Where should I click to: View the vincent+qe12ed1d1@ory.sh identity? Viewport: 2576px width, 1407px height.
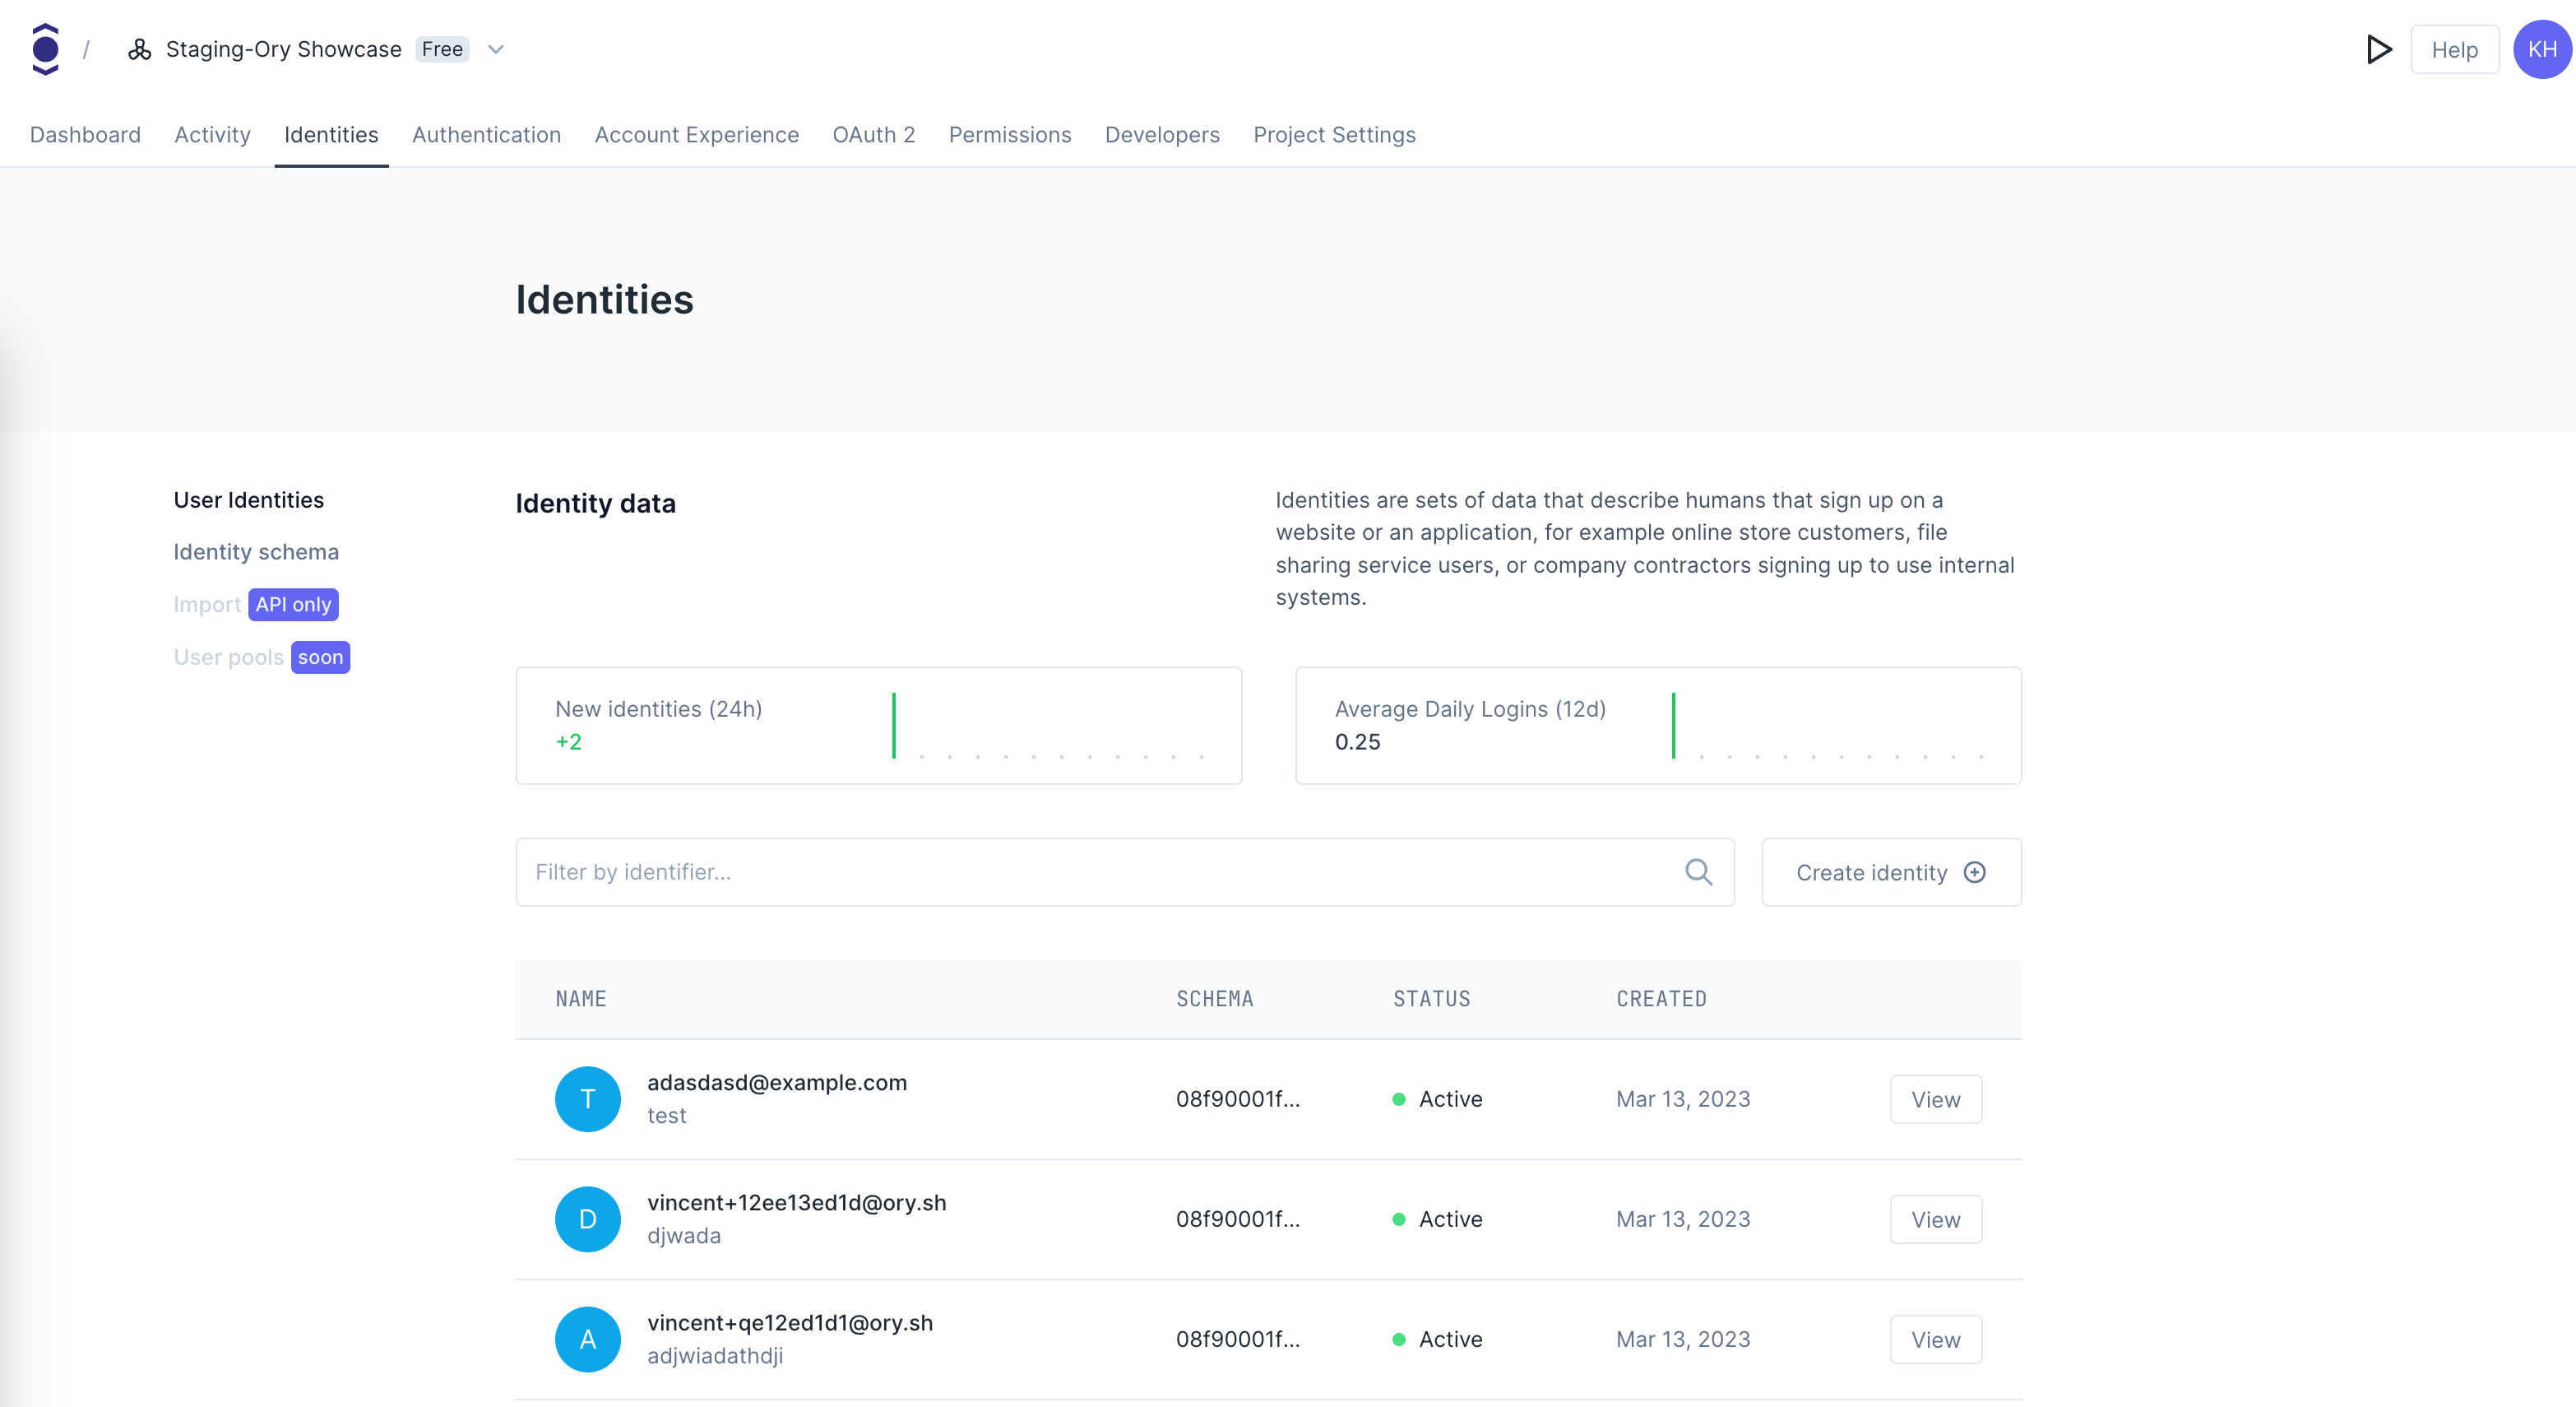pos(1935,1339)
